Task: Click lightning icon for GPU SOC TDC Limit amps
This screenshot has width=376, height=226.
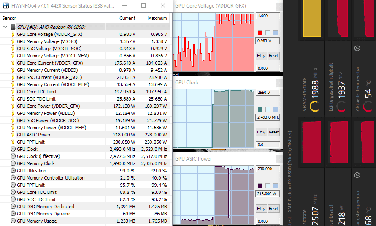Action: 13,99
